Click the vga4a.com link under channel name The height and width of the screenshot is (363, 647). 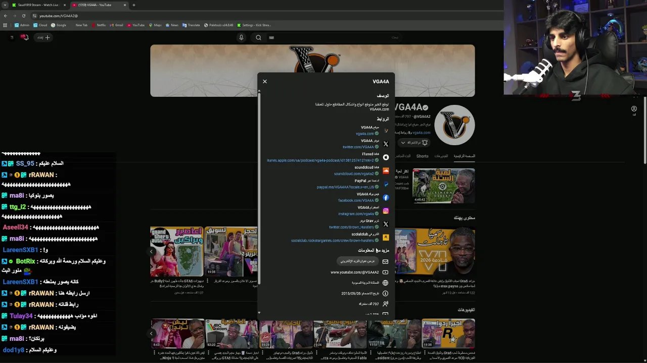tap(421, 133)
